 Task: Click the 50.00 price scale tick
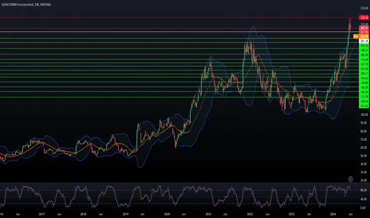point(364,156)
